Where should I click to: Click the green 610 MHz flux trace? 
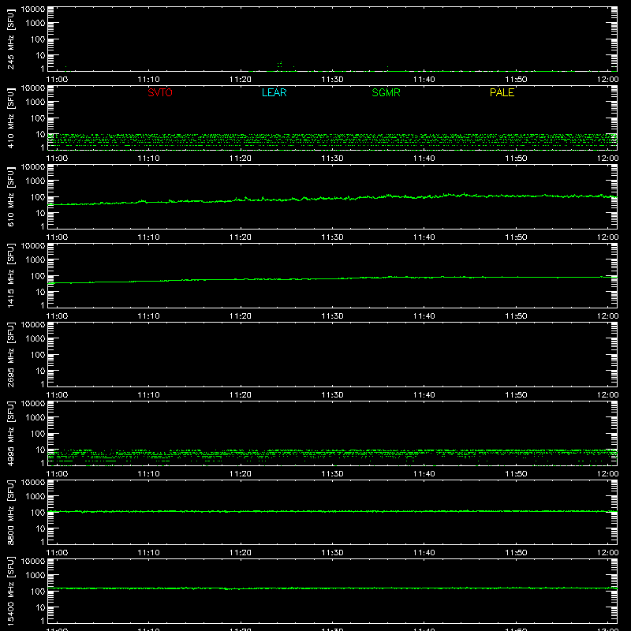332,198
